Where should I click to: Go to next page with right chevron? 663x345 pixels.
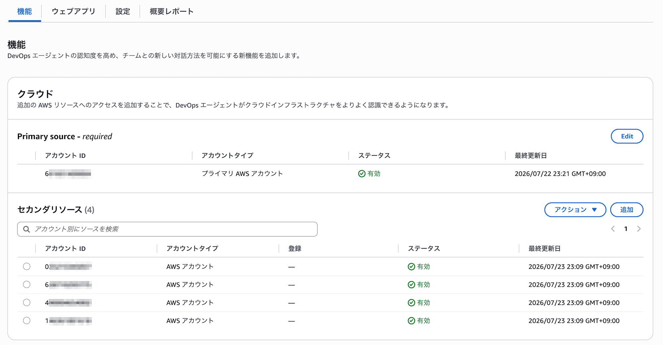pyautogui.click(x=639, y=229)
